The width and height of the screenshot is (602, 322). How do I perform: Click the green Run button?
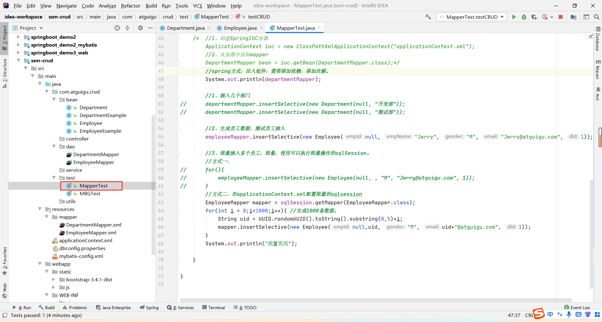coord(514,17)
